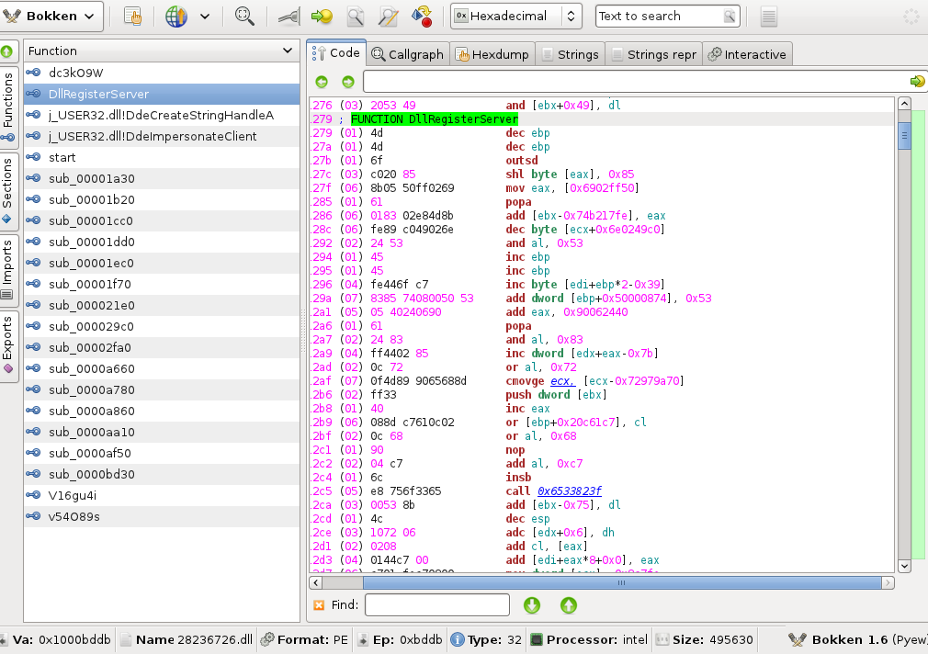
Task: Click the Text to search field
Action: pos(658,16)
